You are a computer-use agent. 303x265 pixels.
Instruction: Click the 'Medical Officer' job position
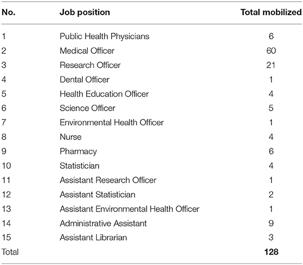87,51
